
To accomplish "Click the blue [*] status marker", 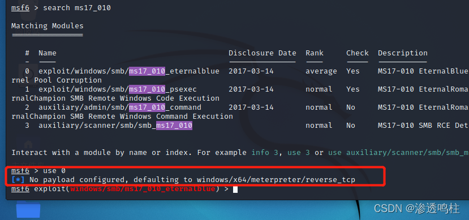I will click(x=18, y=180).
